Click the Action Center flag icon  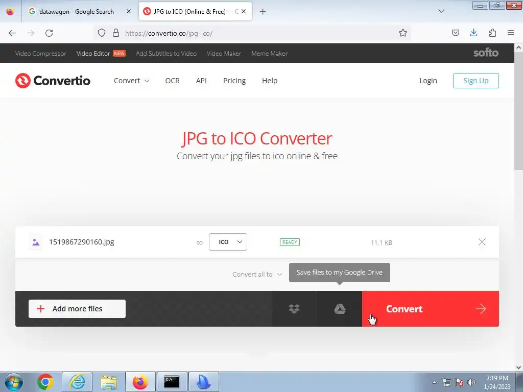click(x=459, y=382)
